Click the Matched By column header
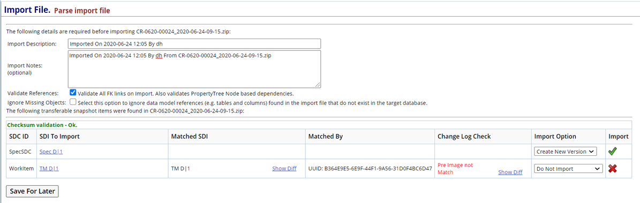 (x=325, y=137)
